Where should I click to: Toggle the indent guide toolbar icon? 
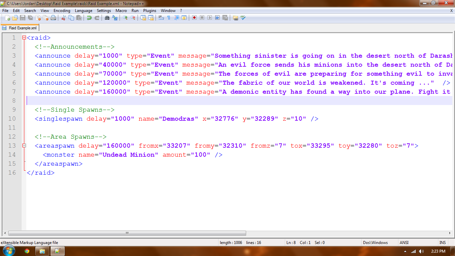point(176,18)
